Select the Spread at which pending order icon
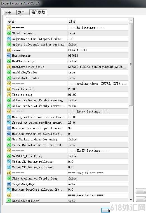Image resolution: width=146 pixels, height=213 pixels. 9,123
